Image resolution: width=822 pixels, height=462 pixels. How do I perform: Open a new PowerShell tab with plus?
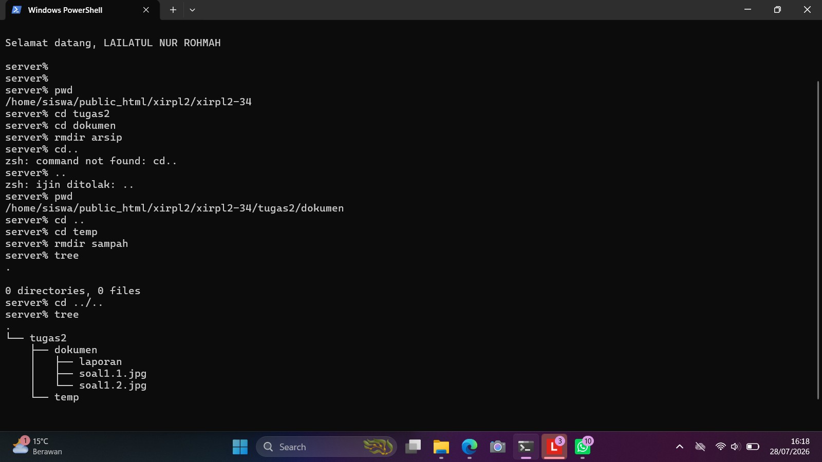pyautogui.click(x=173, y=10)
